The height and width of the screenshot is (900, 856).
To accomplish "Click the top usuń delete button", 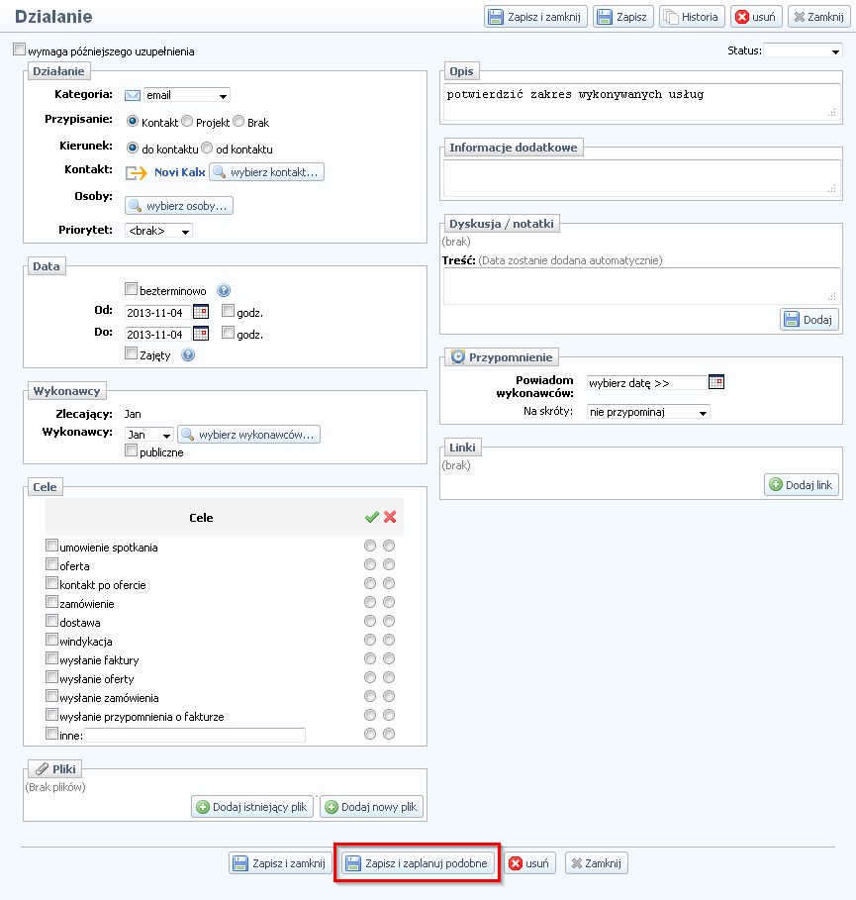I will click(x=756, y=17).
